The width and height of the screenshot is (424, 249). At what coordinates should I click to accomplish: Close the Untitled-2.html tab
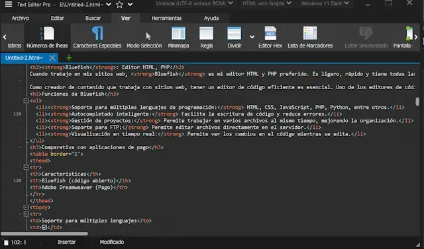pyautogui.click(x=52, y=58)
